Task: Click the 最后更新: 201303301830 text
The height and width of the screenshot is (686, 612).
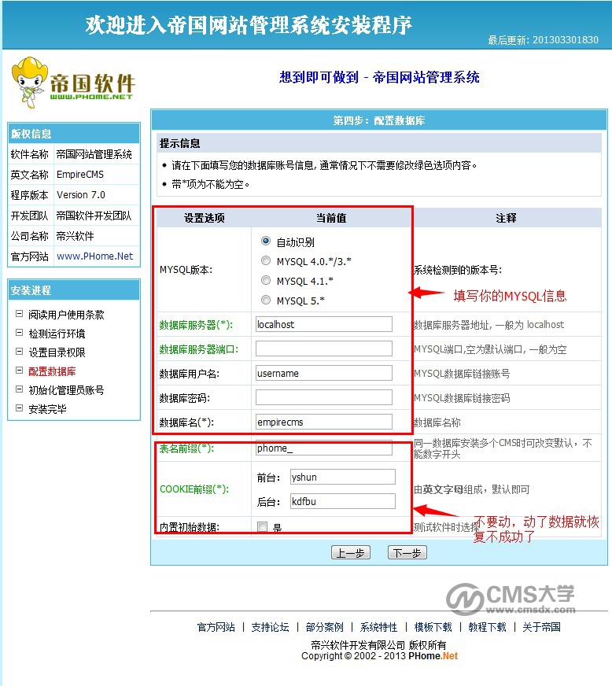Action: [543, 40]
